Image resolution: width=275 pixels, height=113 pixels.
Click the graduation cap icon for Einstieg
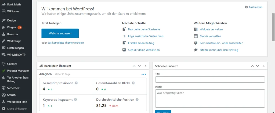click(196, 50)
